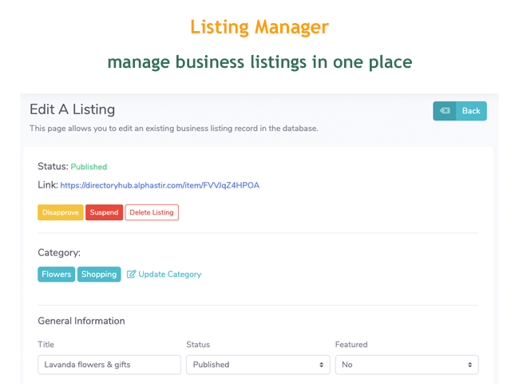The image size is (519, 391).
Task: Click the Edit A Listing heading
Action: pos(73,109)
